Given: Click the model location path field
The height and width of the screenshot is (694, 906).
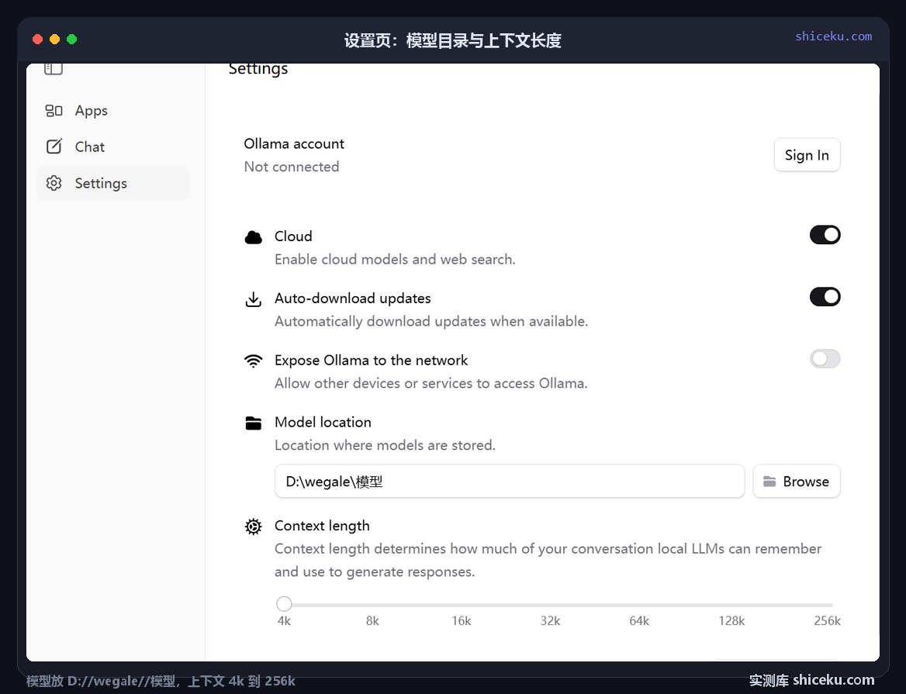Looking at the screenshot, I should coord(510,481).
